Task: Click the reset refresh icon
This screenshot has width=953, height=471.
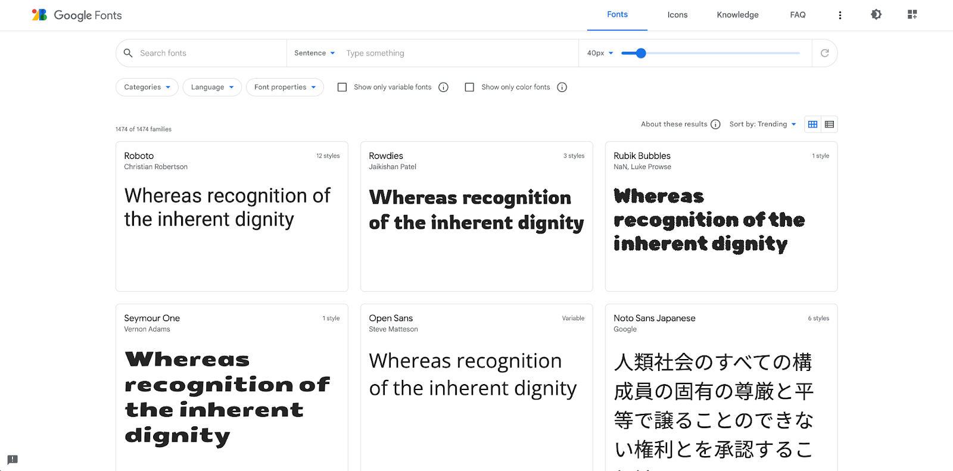Action: [825, 53]
